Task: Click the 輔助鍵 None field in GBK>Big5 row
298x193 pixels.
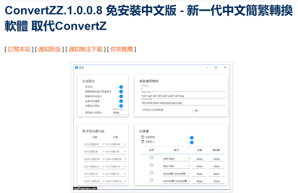Action: (x=217, y=159)
